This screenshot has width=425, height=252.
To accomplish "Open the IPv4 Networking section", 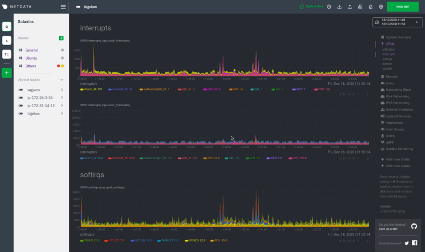I will (x=397, y=96).
